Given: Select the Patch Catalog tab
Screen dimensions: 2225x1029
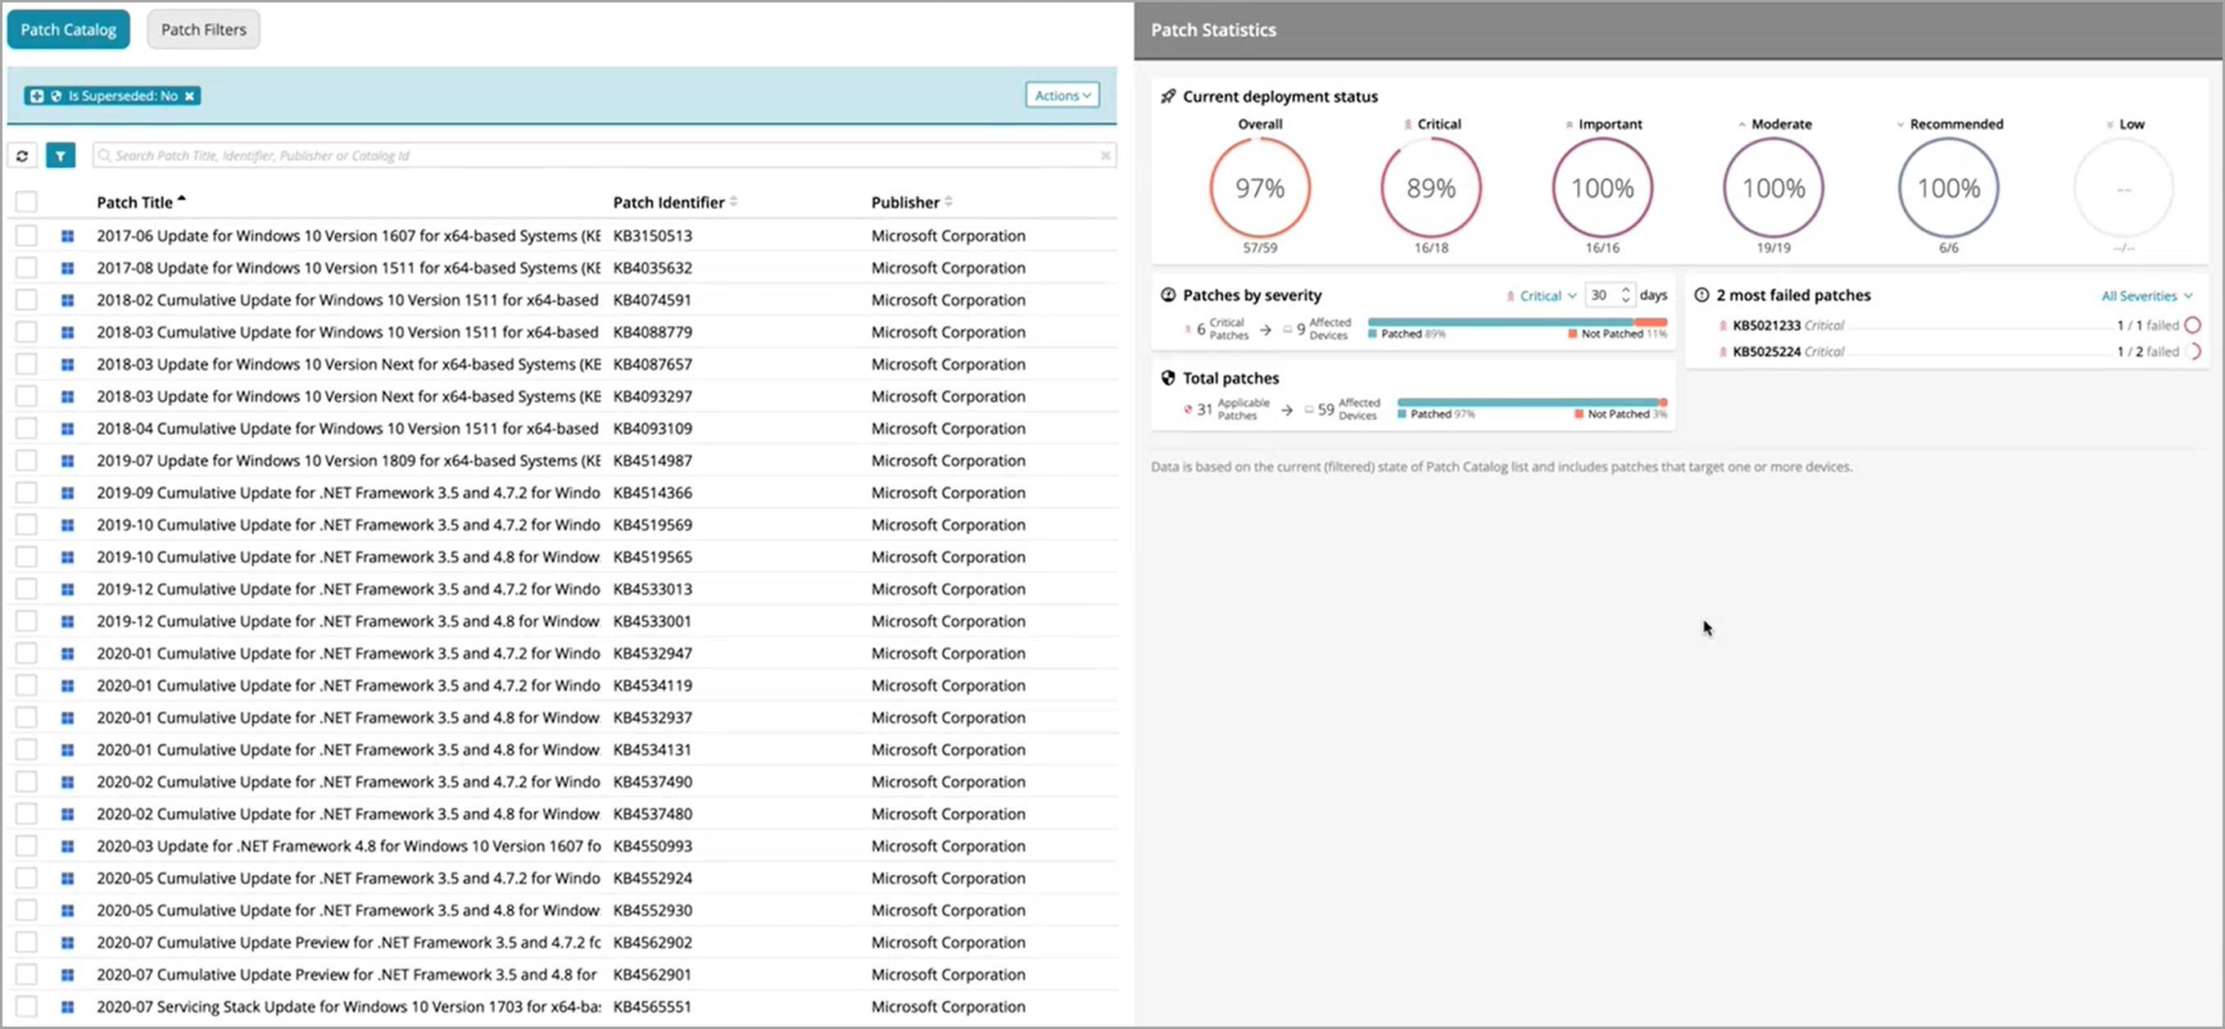Looking at the screenshot, I should click(x=68, y=29).
